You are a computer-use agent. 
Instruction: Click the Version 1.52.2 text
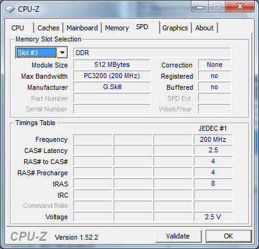coord(76,237)
